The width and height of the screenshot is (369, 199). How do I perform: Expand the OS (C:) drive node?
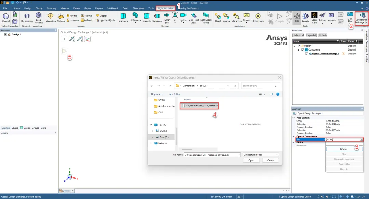point(152,131)
